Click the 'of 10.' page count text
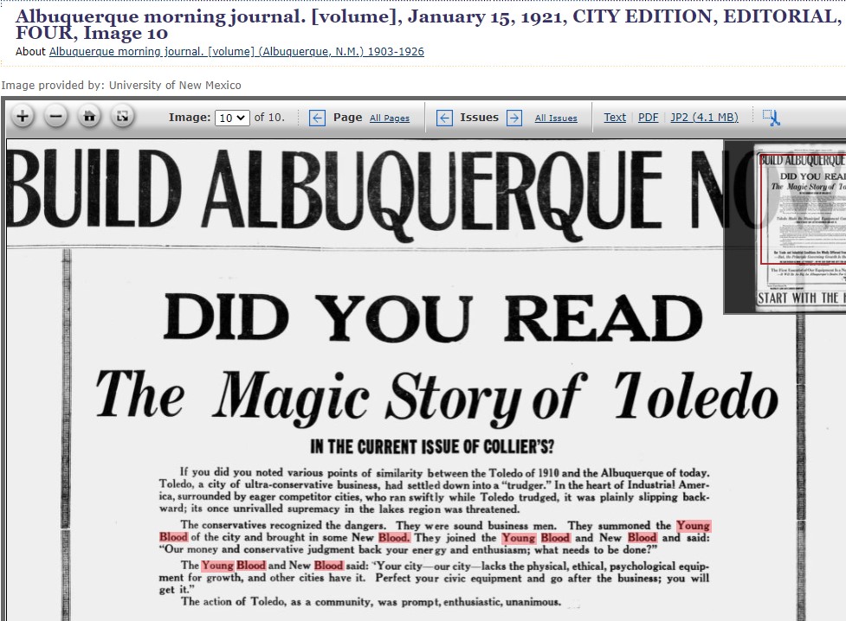 [269, 117]
